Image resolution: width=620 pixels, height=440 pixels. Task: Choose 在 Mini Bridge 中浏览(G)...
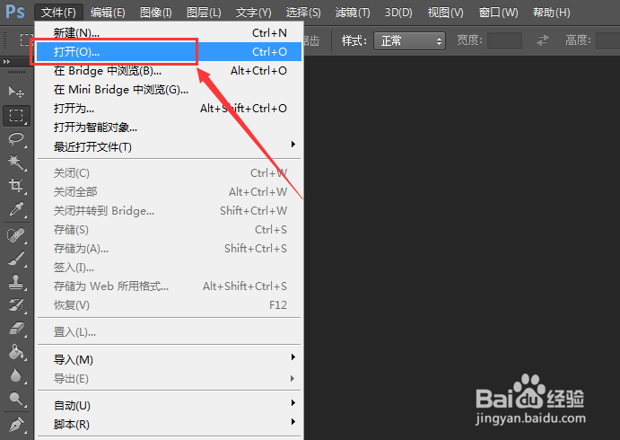[x=170, y=90]
